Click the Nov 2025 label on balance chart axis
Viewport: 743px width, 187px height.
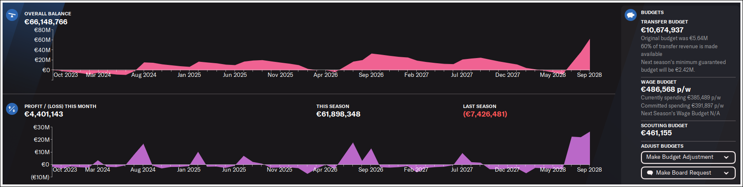point(280,75)
